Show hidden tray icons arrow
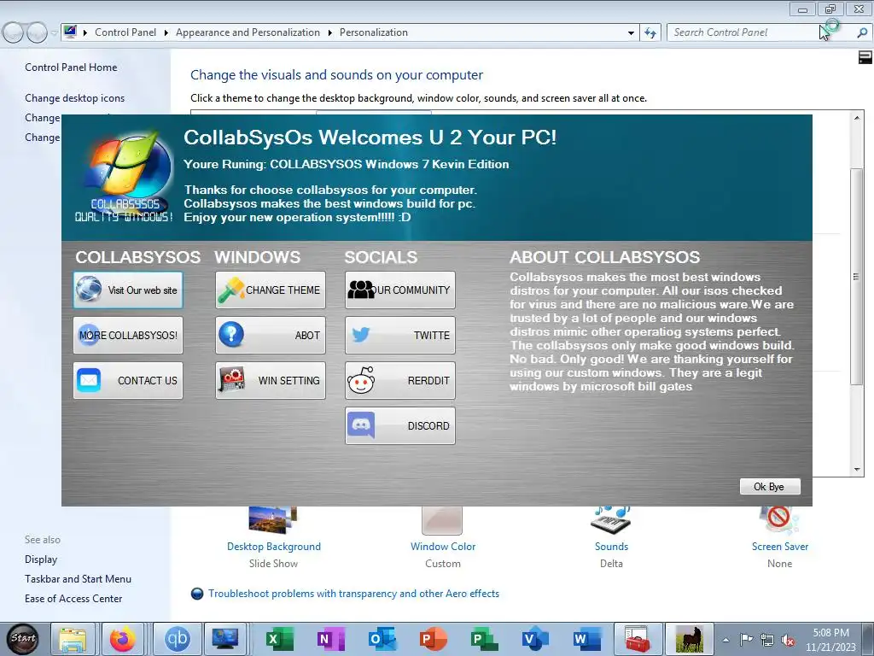The height and width of the screenshot is (656, 874). click(x=725, y=641)
